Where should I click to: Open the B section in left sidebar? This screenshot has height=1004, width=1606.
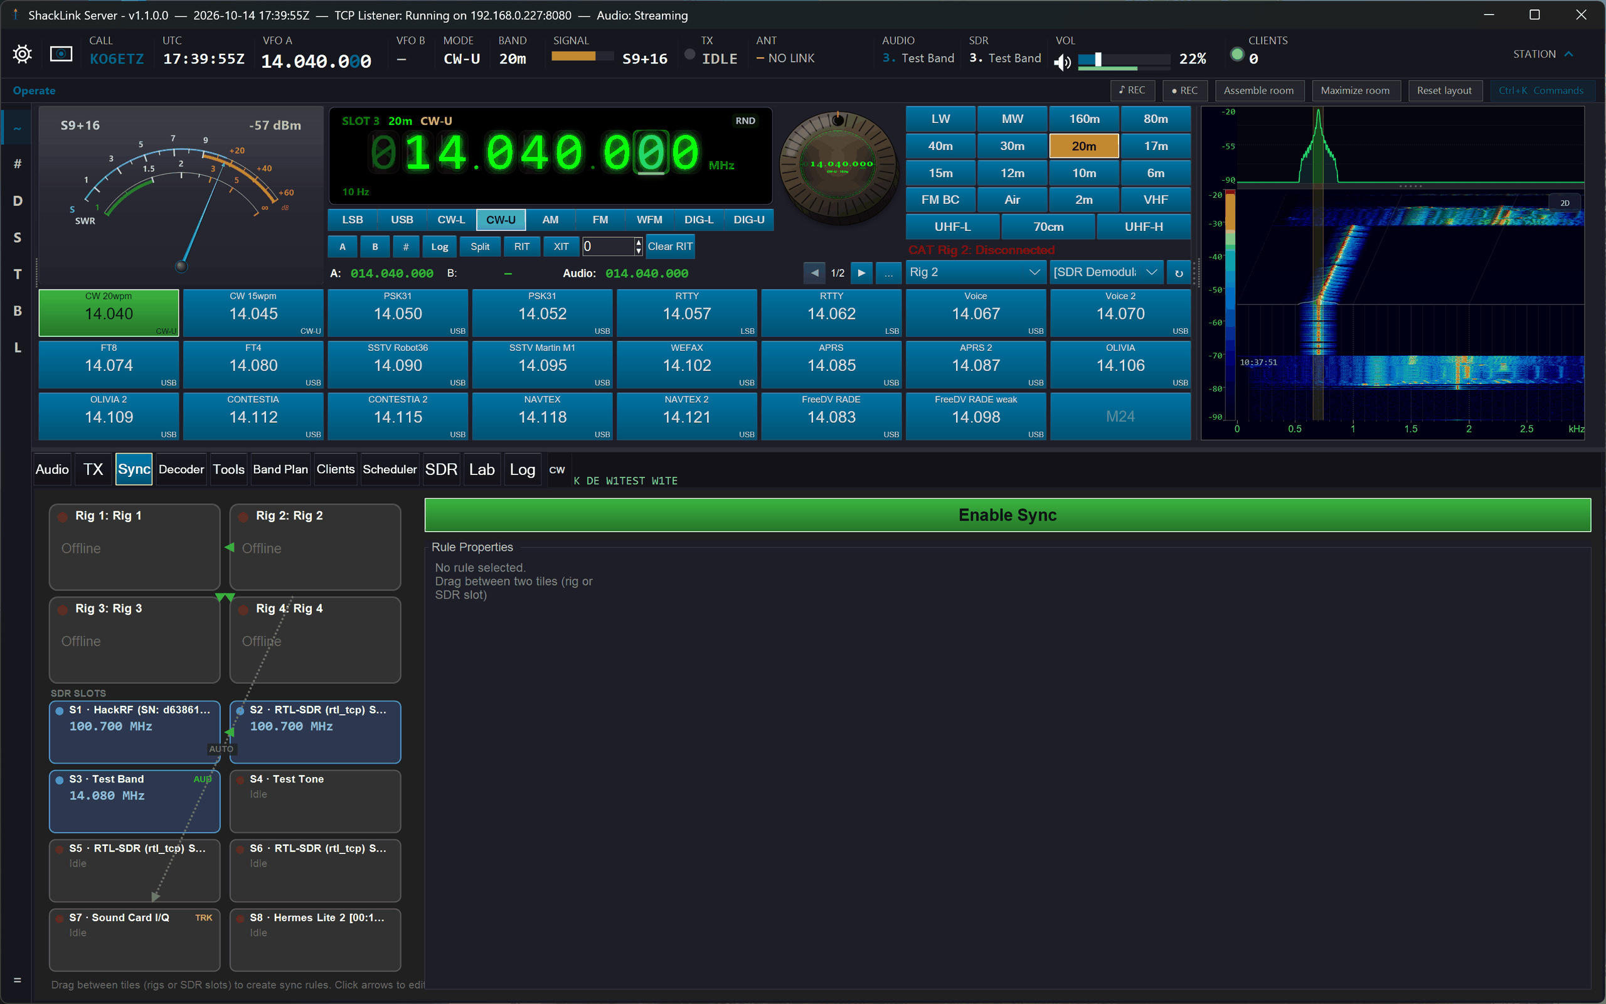click(x=18, y=311)
